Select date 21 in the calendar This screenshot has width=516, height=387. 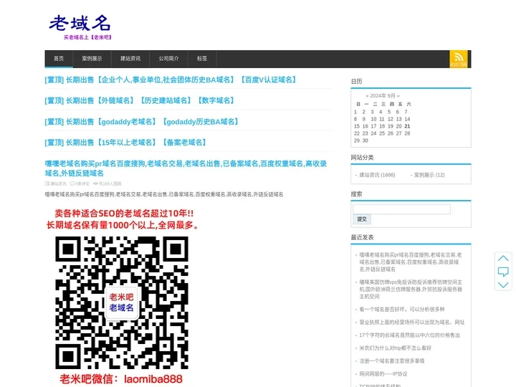click(x=407, y=126)
